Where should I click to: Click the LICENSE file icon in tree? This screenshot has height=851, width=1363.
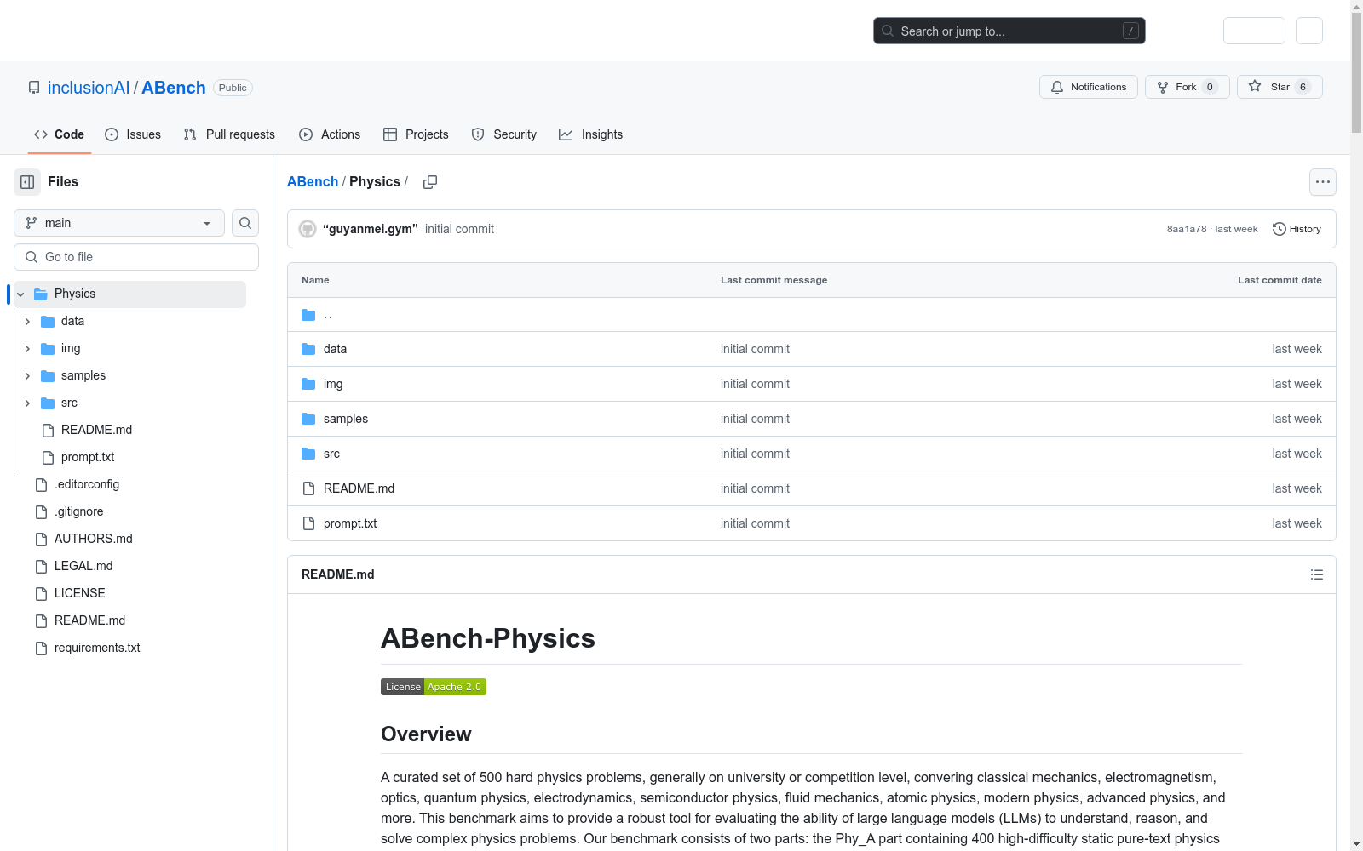(x=41, y=593)
